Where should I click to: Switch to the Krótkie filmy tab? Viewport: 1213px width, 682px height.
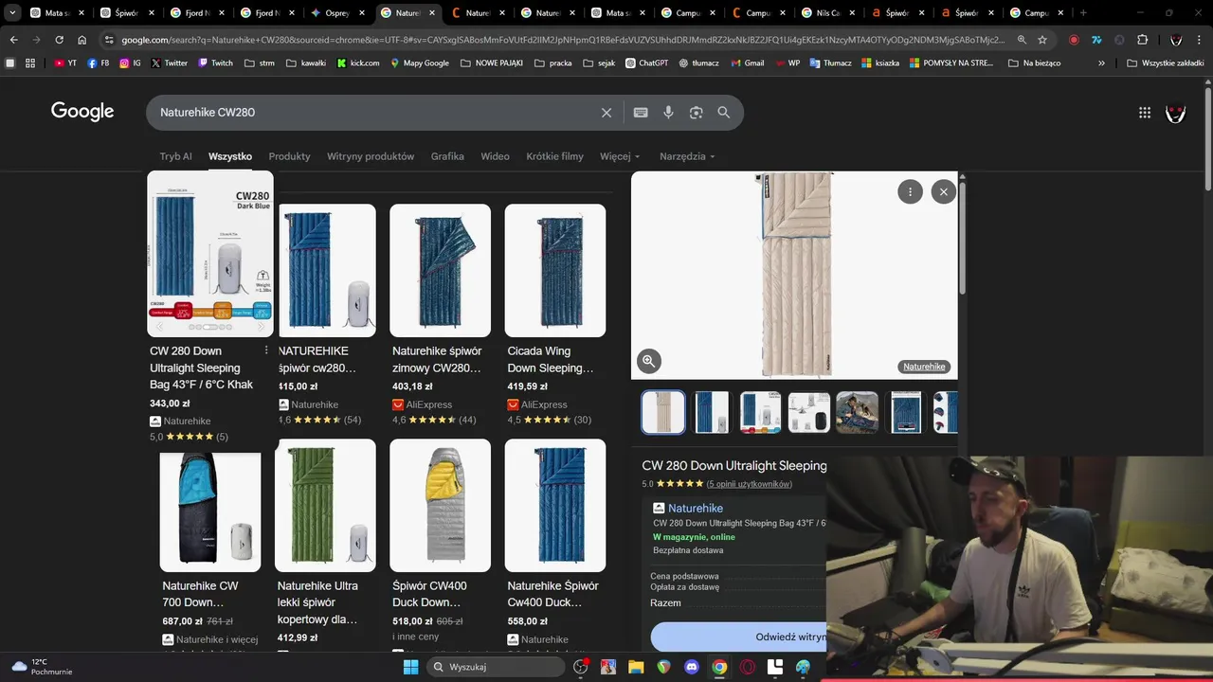pyautogui.click(x=555, y=156)
